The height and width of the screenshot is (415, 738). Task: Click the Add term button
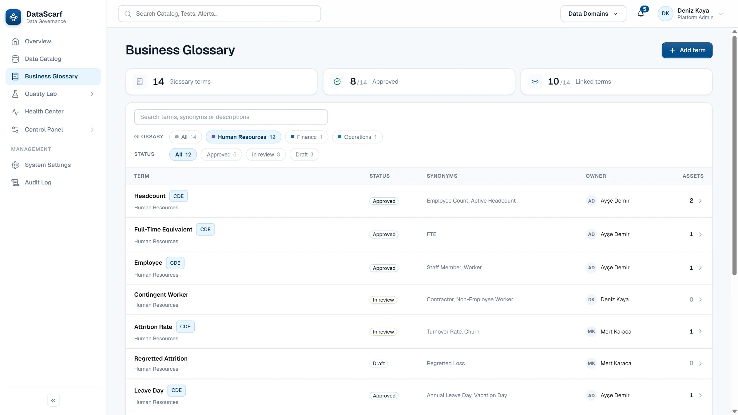coord(687,50)
